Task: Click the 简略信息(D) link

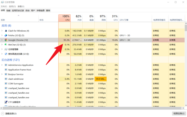Action: 11,114
